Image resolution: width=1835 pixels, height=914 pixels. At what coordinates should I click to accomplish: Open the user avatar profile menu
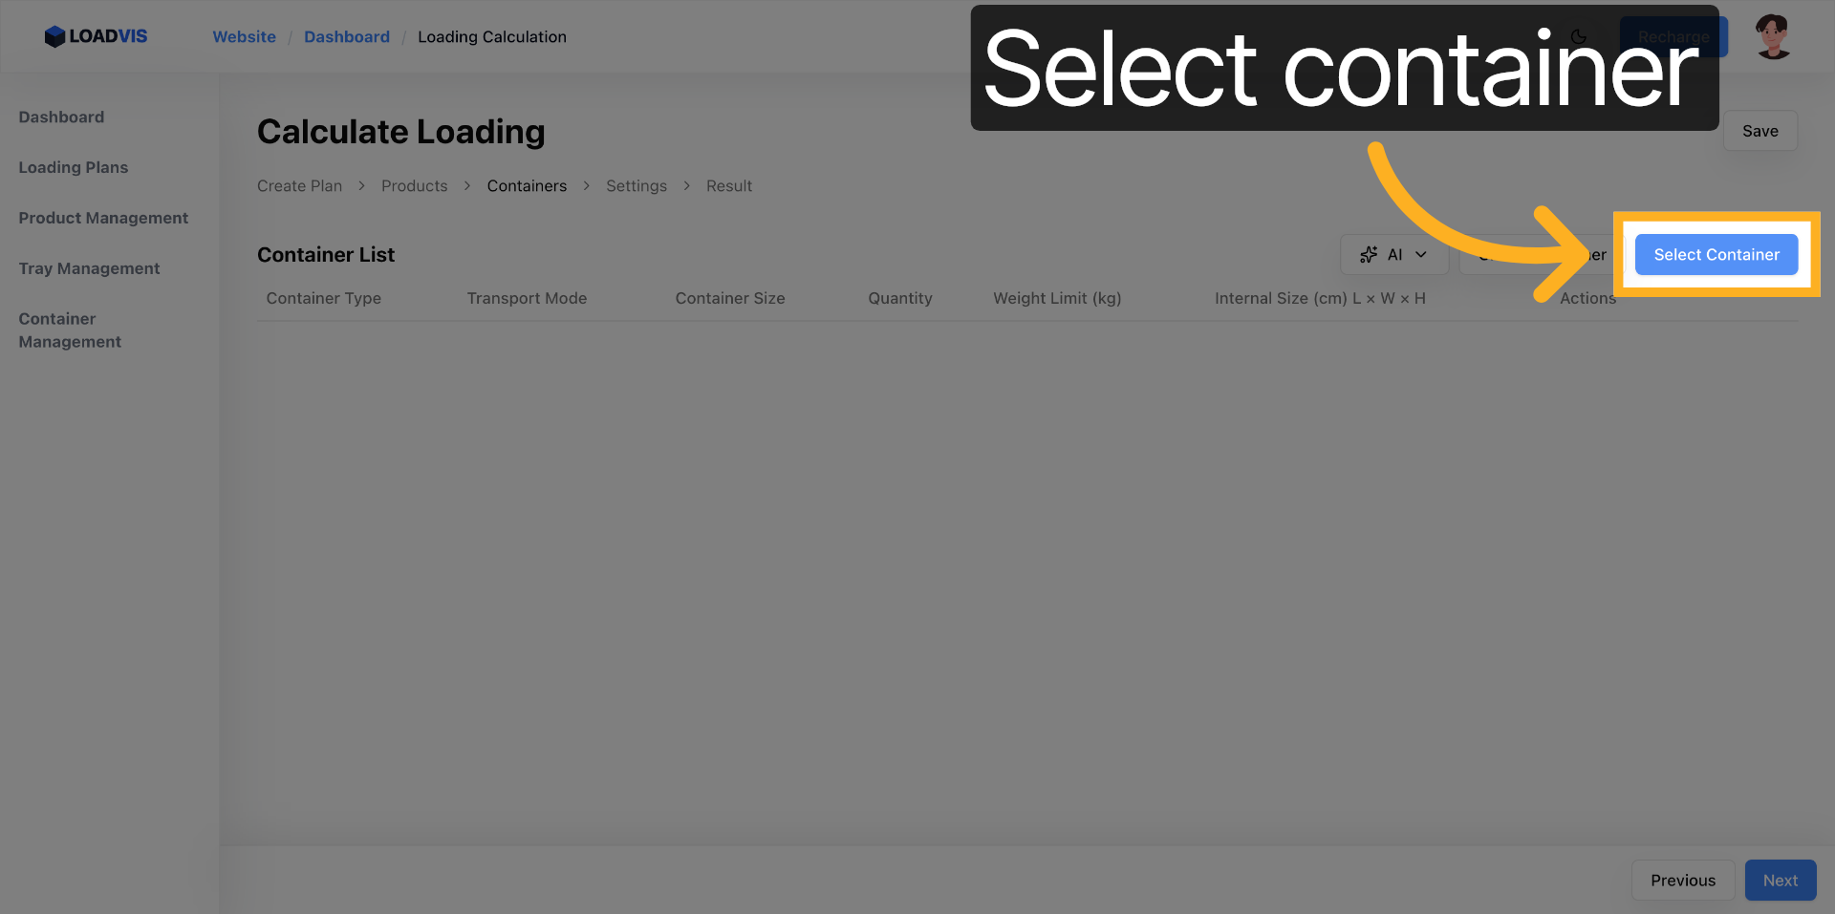pos(1773,36)
